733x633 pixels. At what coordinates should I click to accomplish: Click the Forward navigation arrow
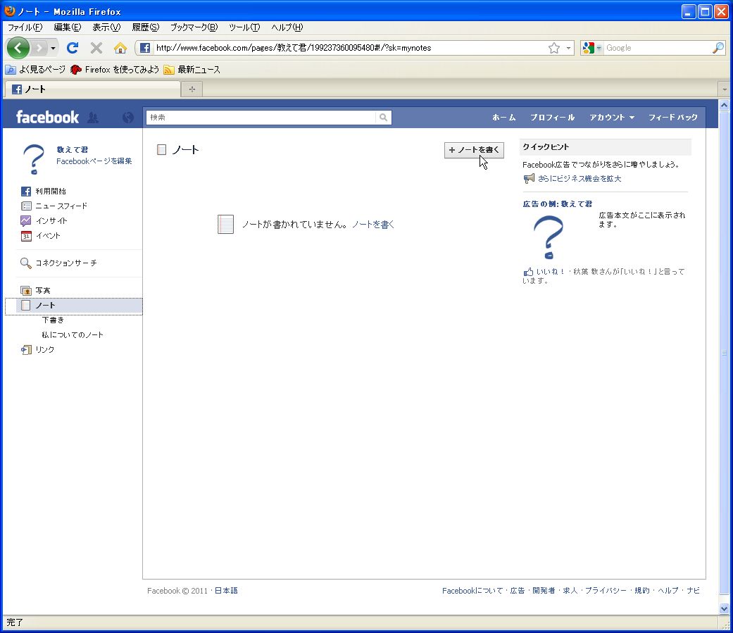[39, 48]
